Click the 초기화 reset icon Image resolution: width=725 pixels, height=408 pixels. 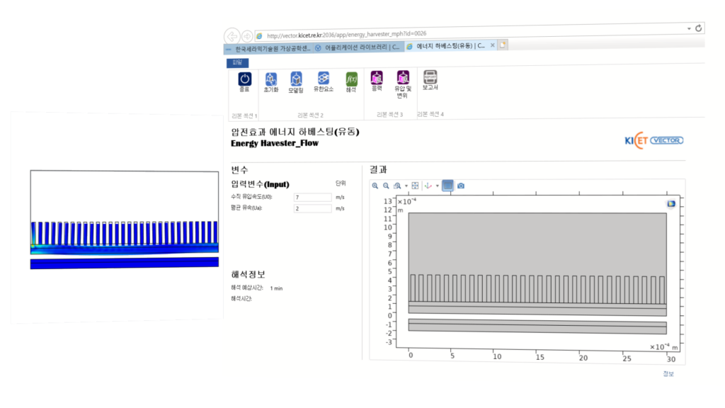pyautogui.click(x=270, y=79)
